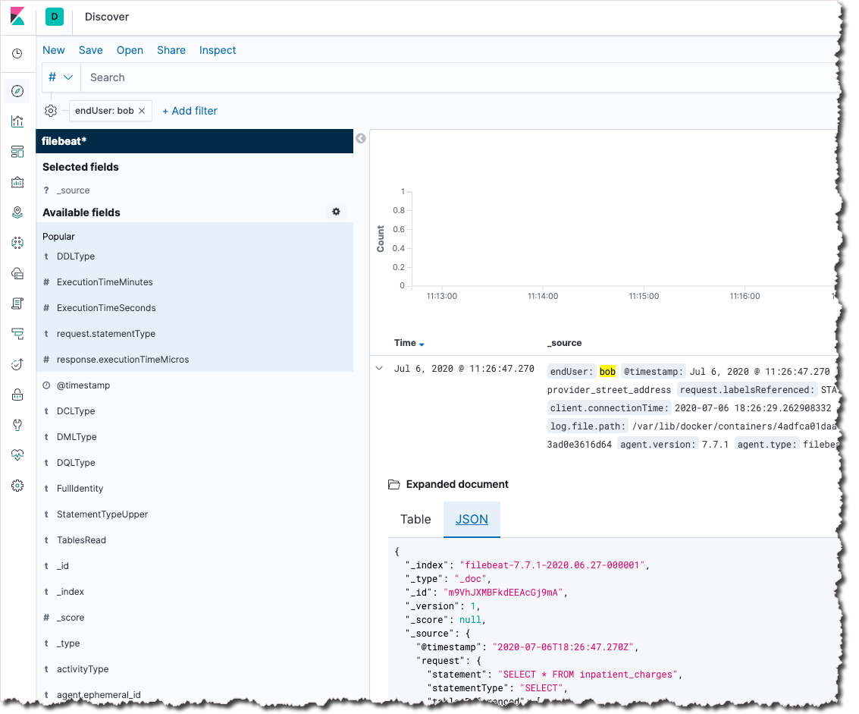Click the Kibana logo
859x714 pixels.
pos(17,17)
